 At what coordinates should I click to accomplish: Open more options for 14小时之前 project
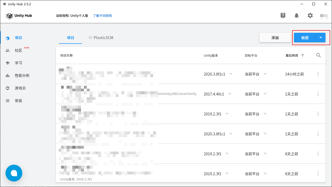[318, 74]
